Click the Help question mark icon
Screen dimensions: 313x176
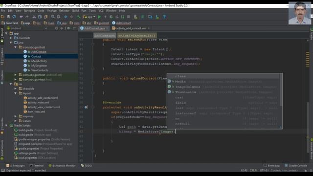click(164, 17)
